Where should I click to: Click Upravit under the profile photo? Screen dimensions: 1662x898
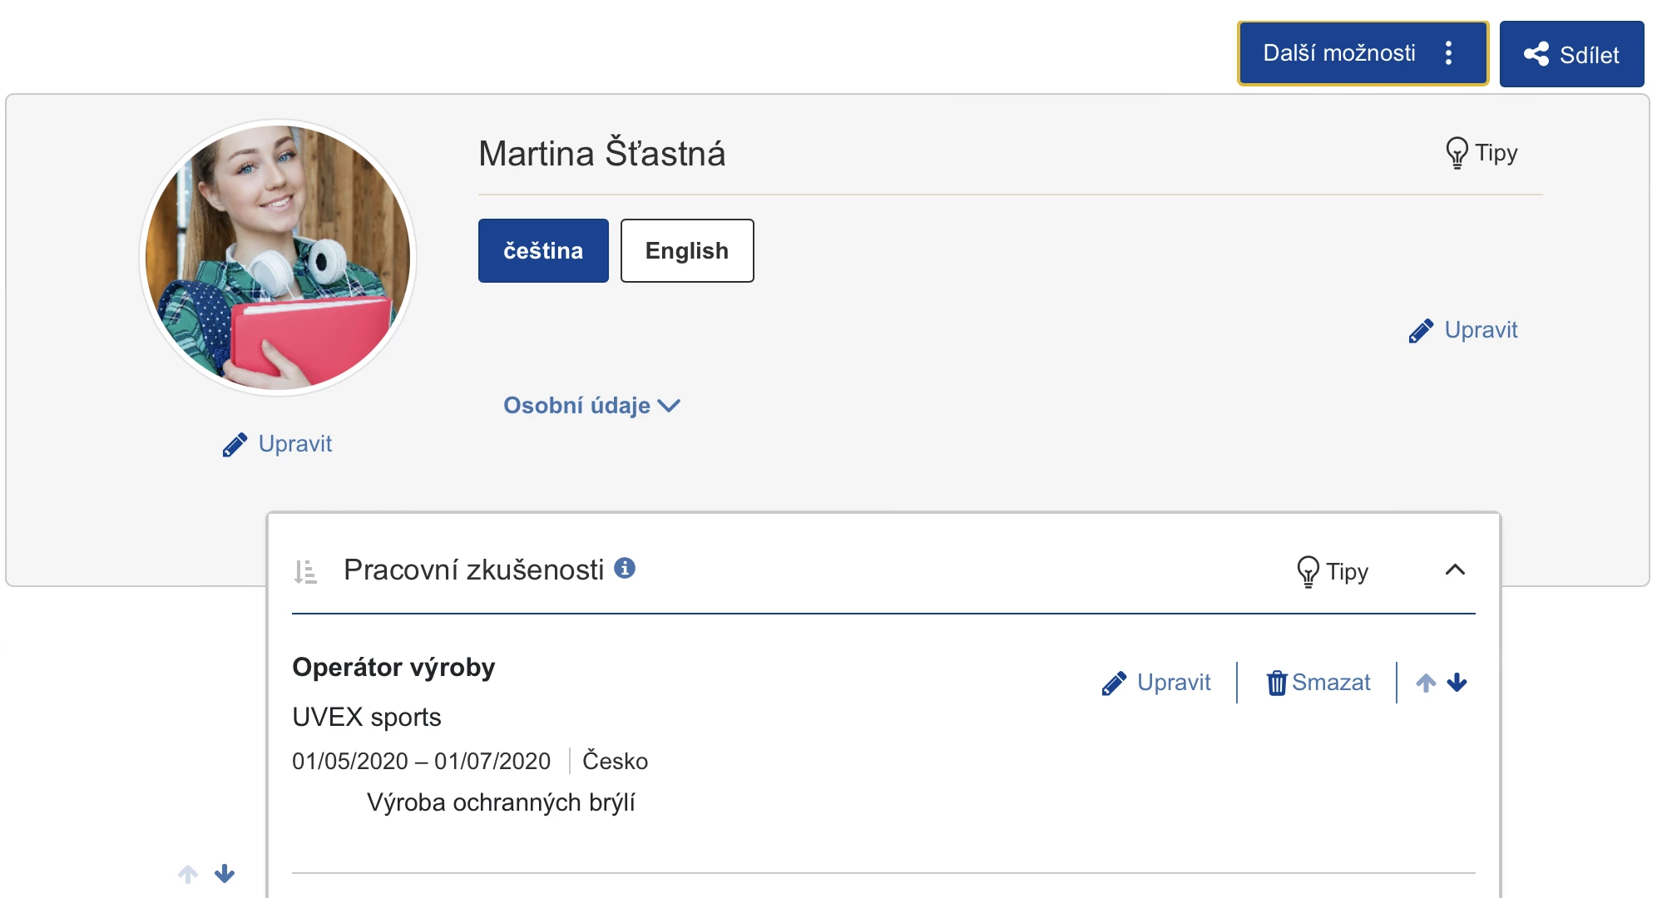[x=278, y=444]
